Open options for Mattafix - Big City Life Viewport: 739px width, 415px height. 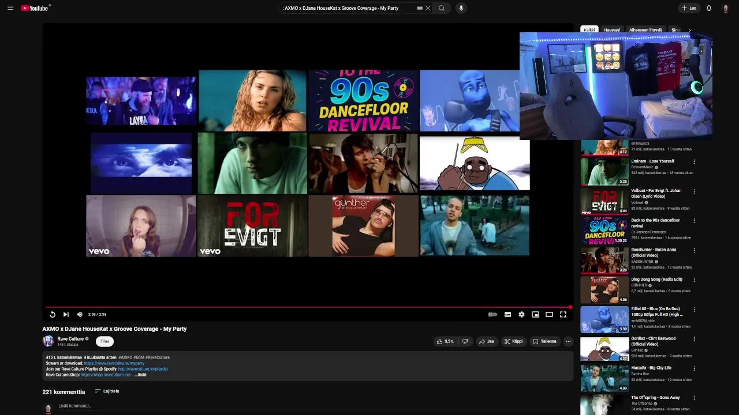pos(694,368)
